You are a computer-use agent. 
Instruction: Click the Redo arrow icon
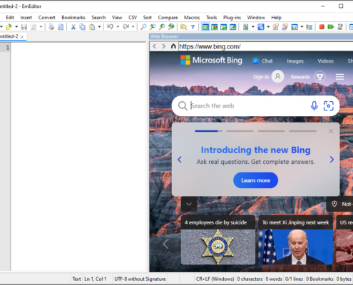(126, 26)
